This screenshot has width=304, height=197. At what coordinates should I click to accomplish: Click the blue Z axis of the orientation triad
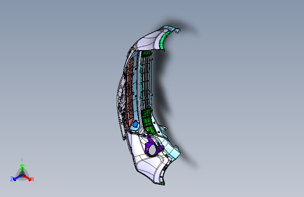point(18,178)
